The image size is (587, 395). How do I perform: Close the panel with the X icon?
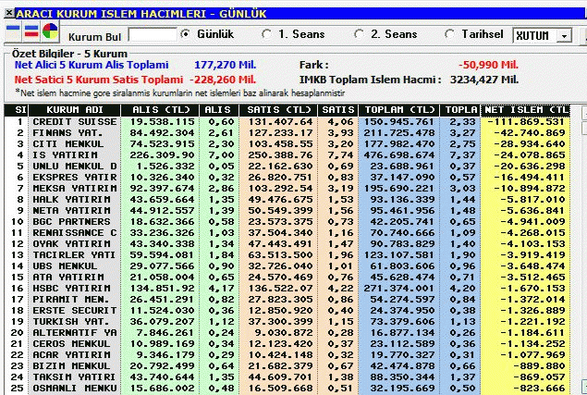[9, 13]
